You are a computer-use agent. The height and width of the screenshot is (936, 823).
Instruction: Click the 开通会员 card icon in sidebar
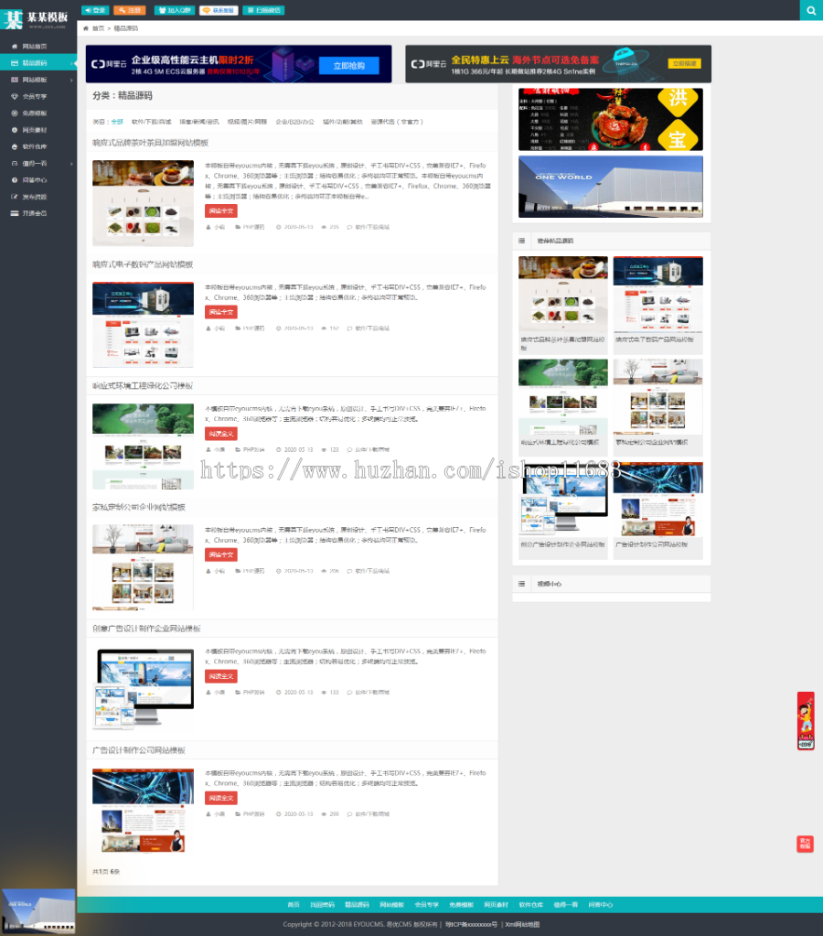tap(15, 213)
